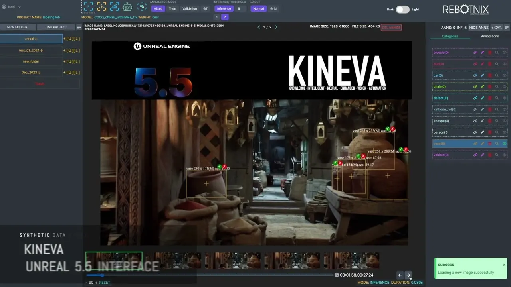511x287 pixels.
Task: Click the magic-wand selection tool icon
Action: (x=142, y=6)
